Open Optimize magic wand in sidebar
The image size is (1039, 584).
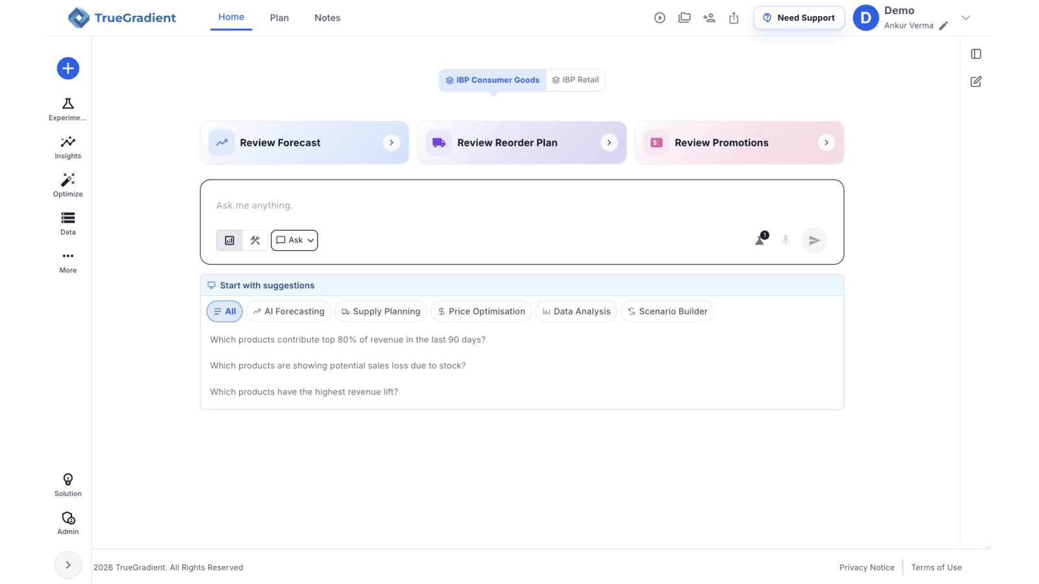click(x=68, y=186)
